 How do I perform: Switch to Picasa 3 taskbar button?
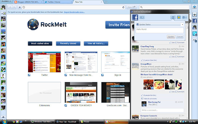click(116, 122)
